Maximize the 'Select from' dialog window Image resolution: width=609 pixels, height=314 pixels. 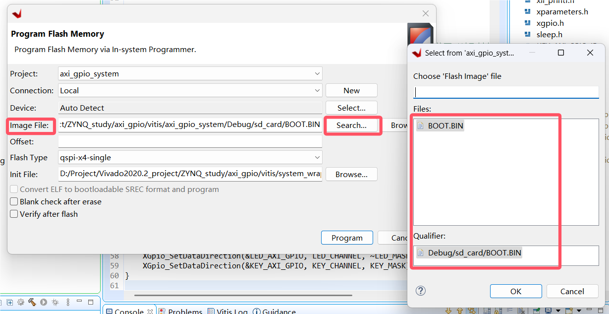pyautogui.click(x=561, y=53)
